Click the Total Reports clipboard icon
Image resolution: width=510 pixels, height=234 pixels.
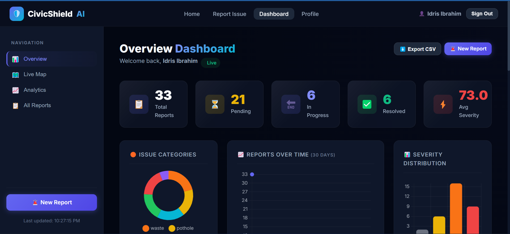click(139, 104)
